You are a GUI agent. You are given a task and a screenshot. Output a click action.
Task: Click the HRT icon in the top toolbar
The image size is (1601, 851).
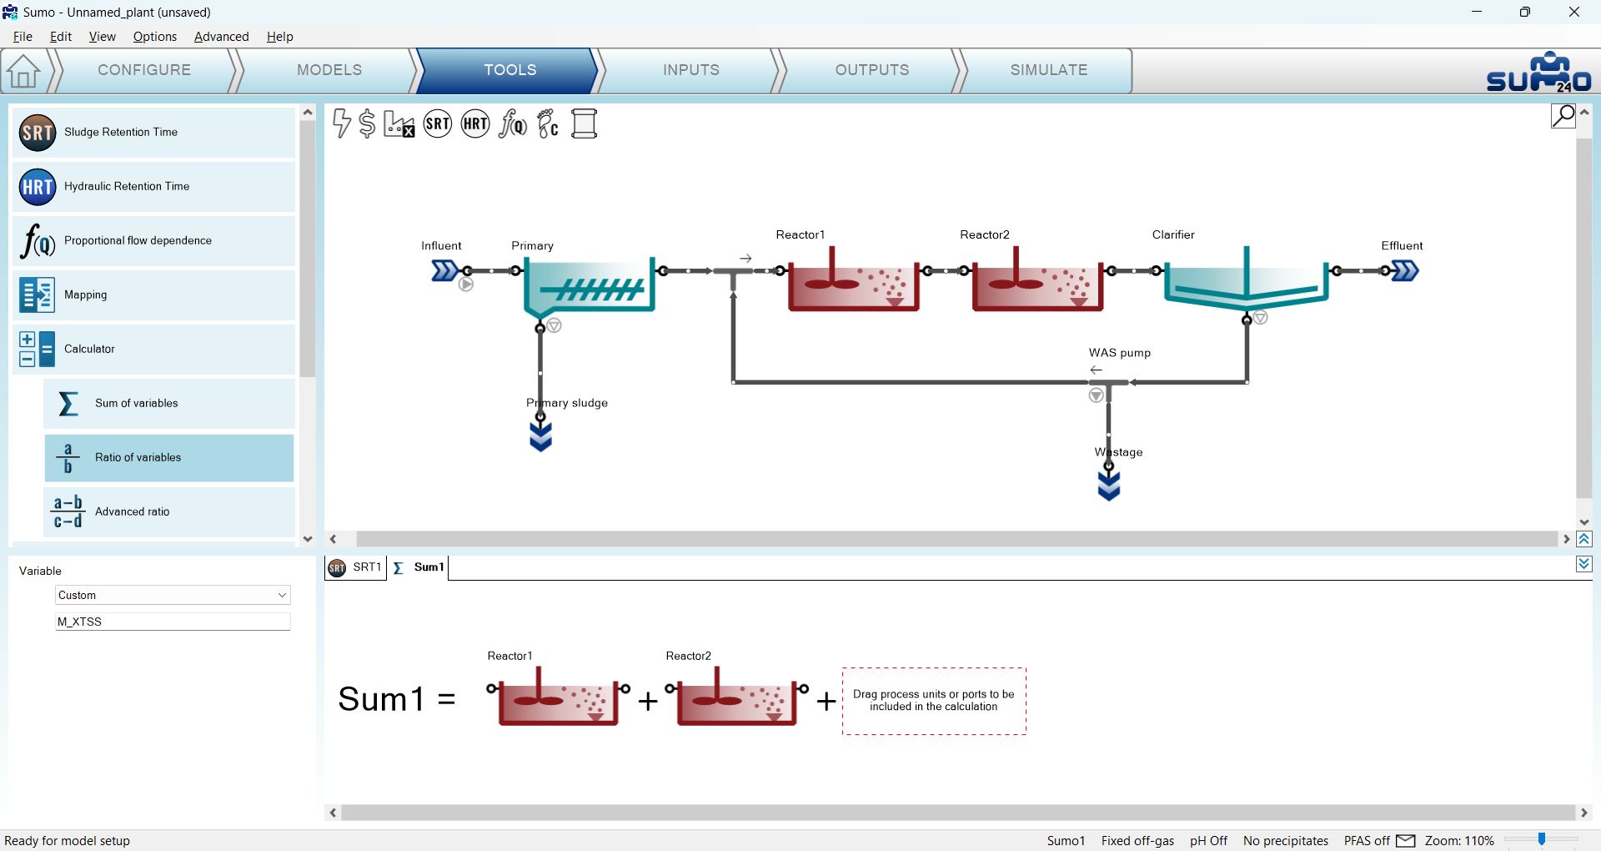pyautogui.click(x=475, y=124)
